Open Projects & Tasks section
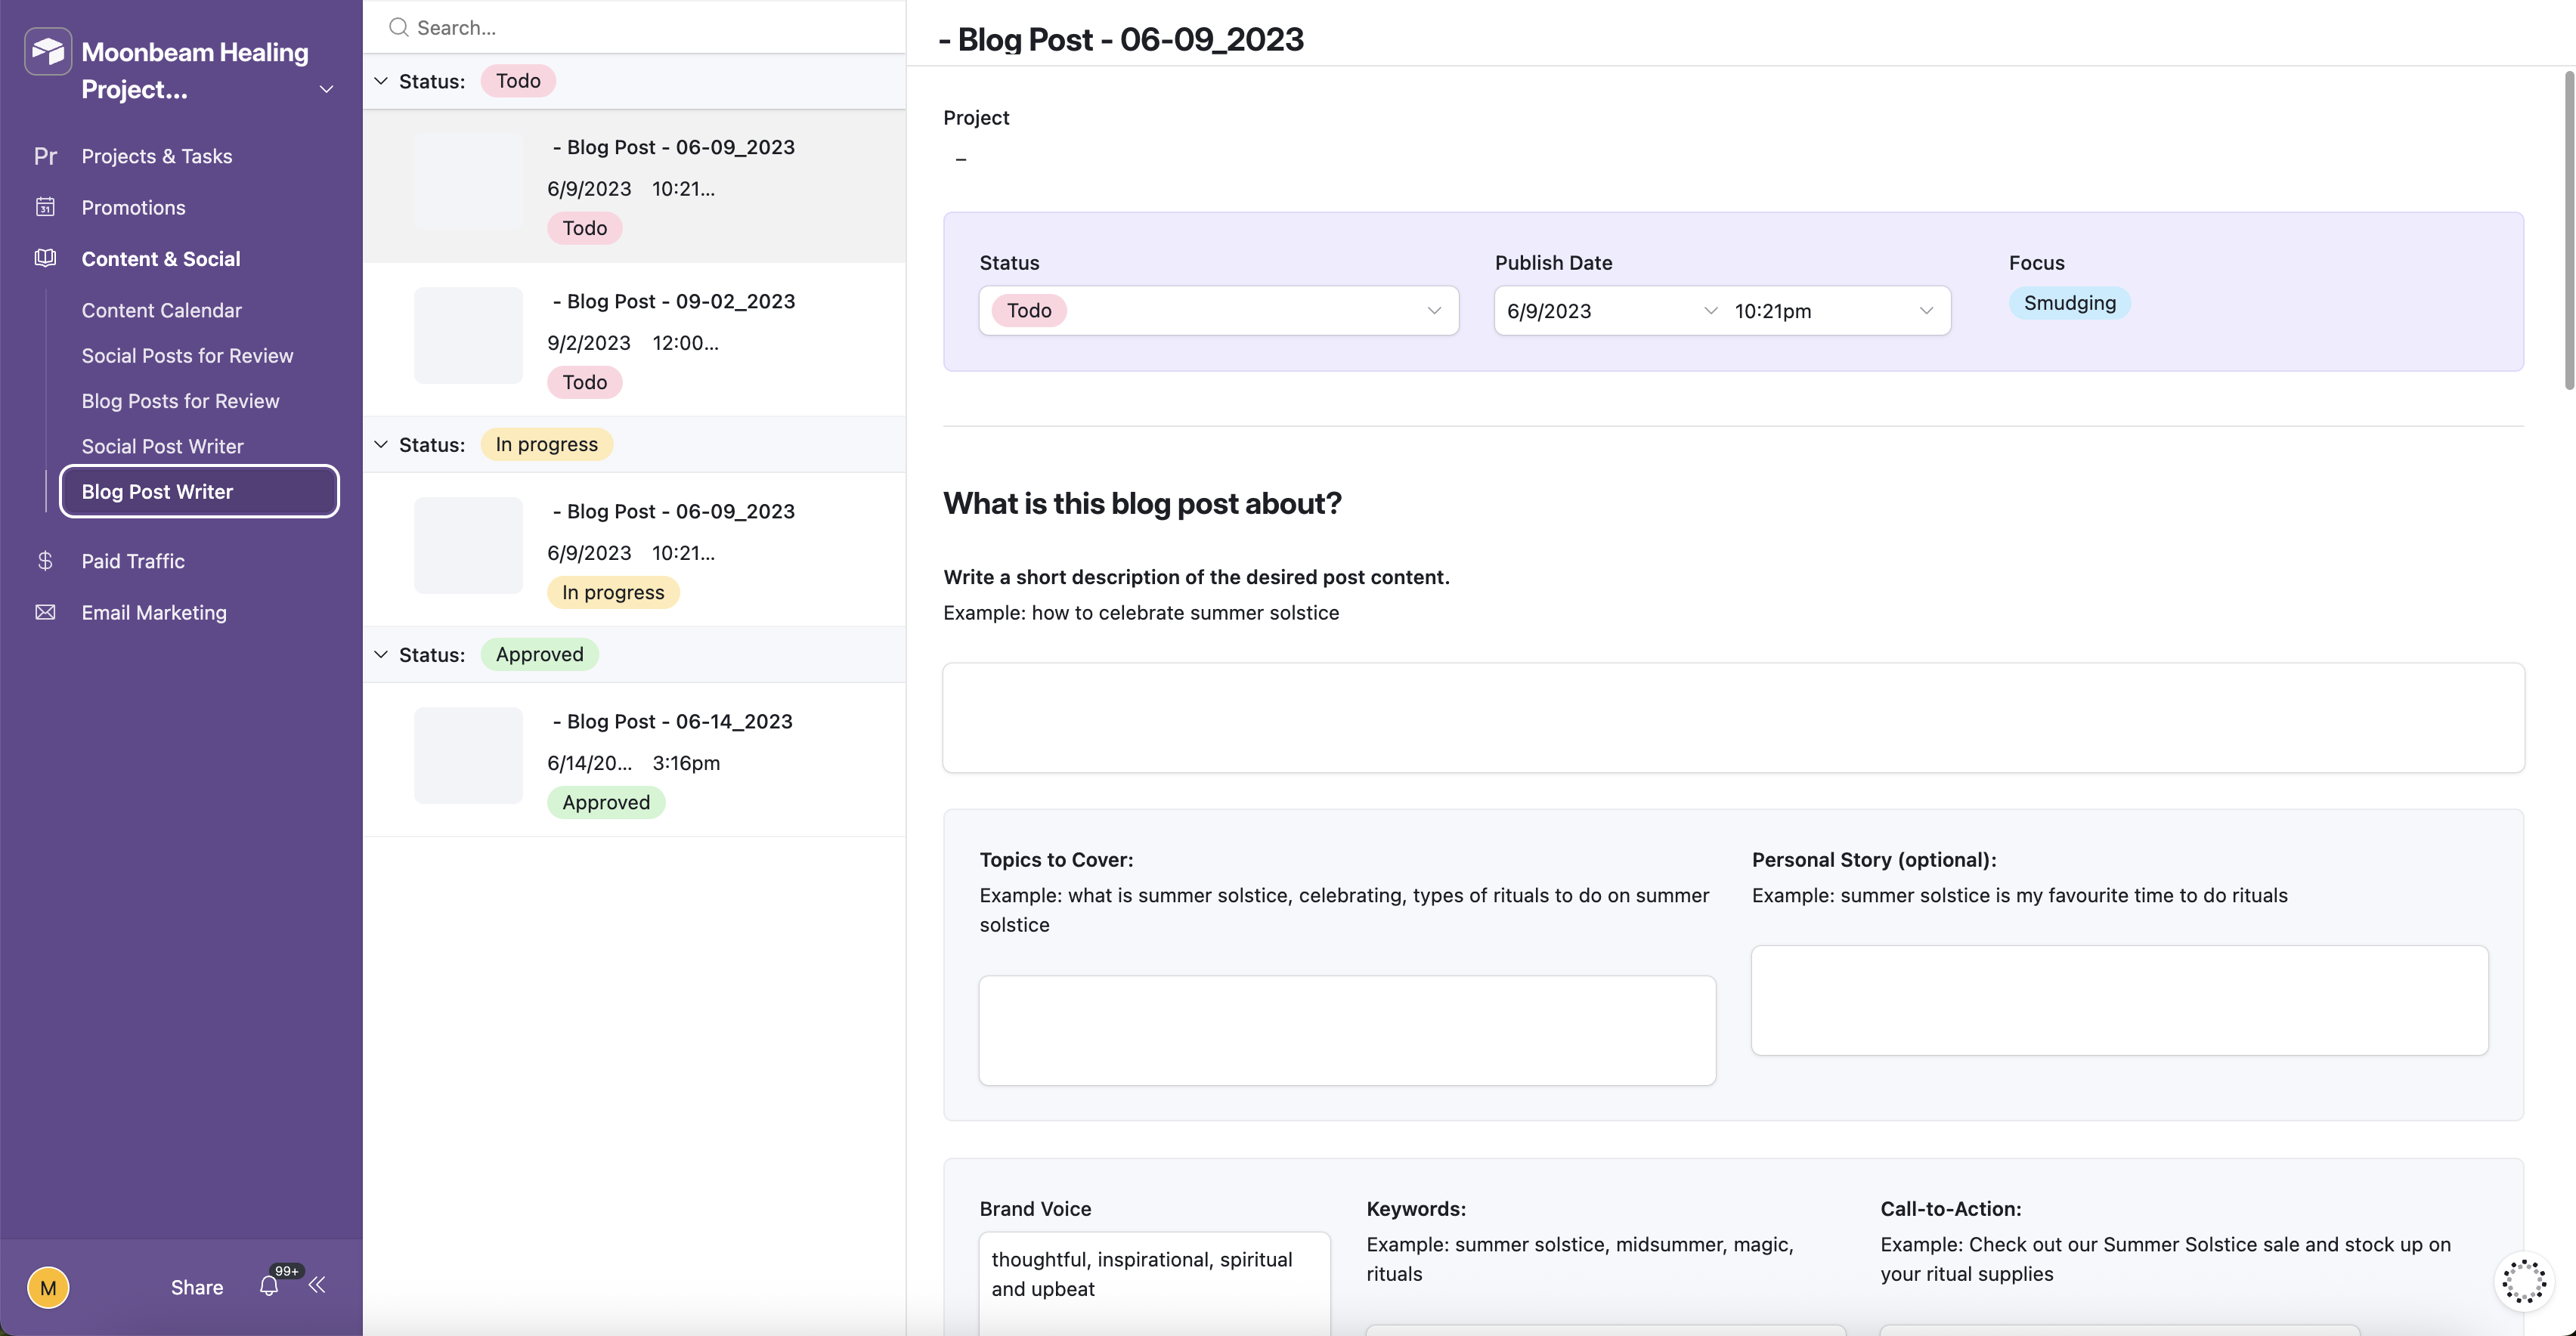Screen dimensions: 2576x1336 [157, 156]
